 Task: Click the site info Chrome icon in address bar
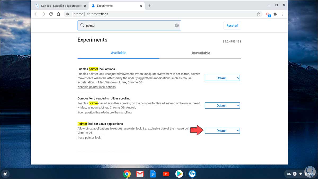68,14
